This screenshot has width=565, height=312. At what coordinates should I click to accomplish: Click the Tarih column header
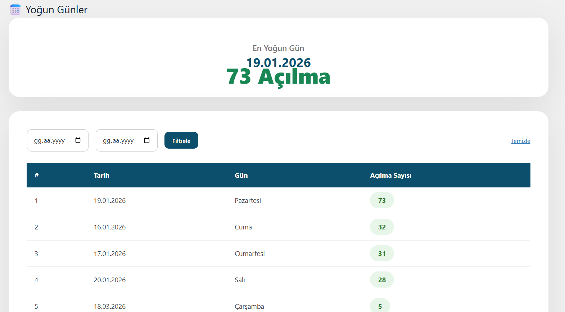[101, 175]
